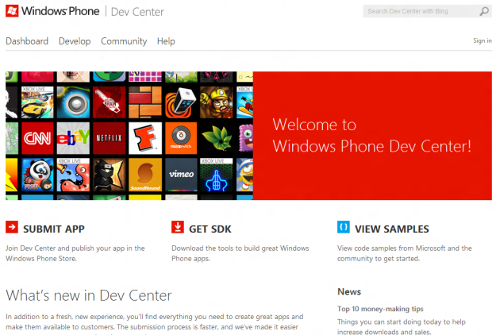Click the What's new in Dev Center heading
496x335 pixels.
tap(89, 295)
